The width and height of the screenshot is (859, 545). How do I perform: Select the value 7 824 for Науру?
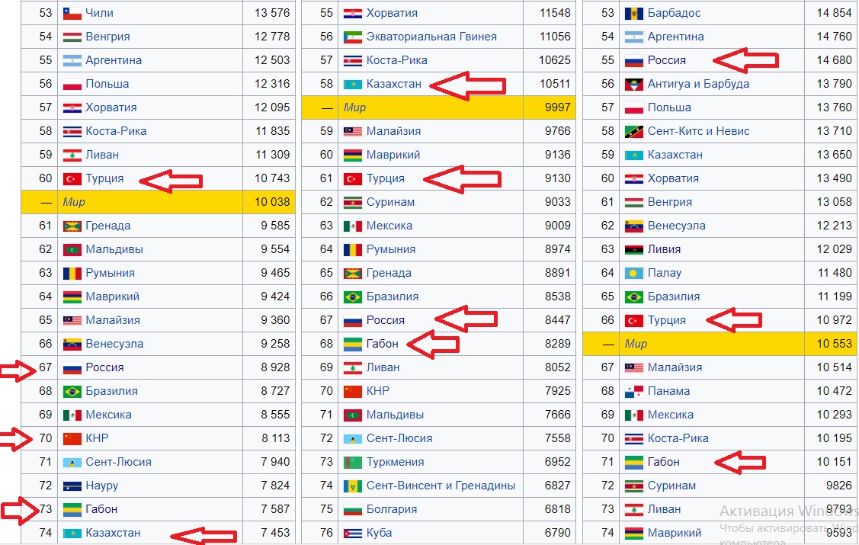(276, 486)
